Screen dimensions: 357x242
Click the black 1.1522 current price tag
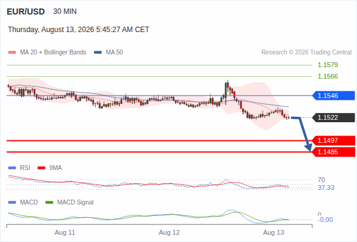pos(333,117)
